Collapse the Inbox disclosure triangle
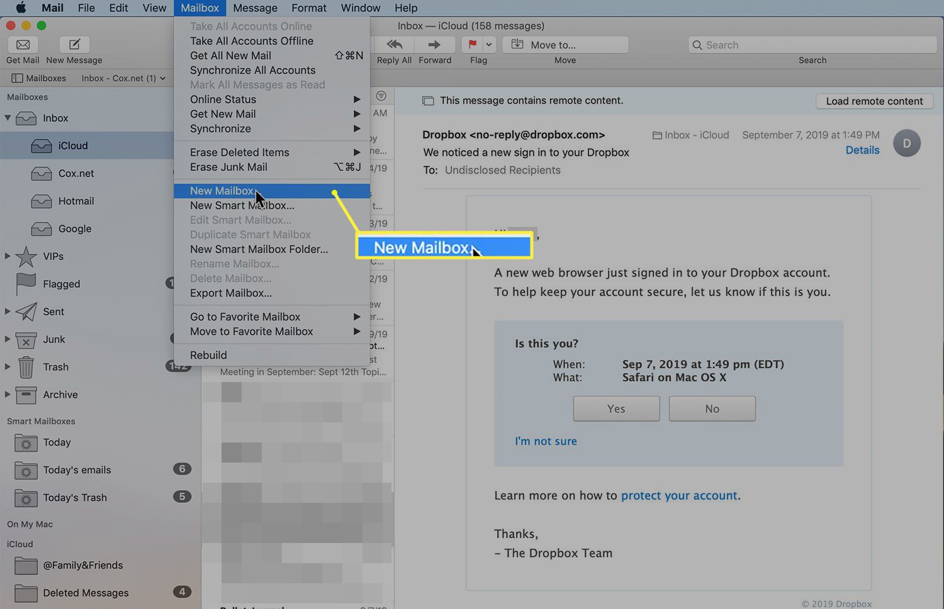This screenshot has height=609, width=944. pos(8,118)
